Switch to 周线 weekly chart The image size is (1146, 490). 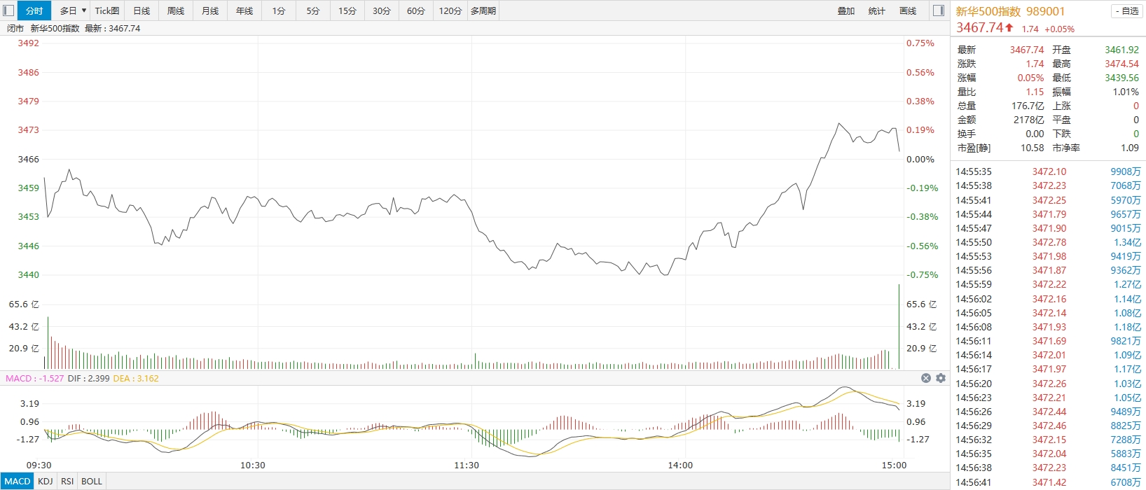(x=176, y=10)
